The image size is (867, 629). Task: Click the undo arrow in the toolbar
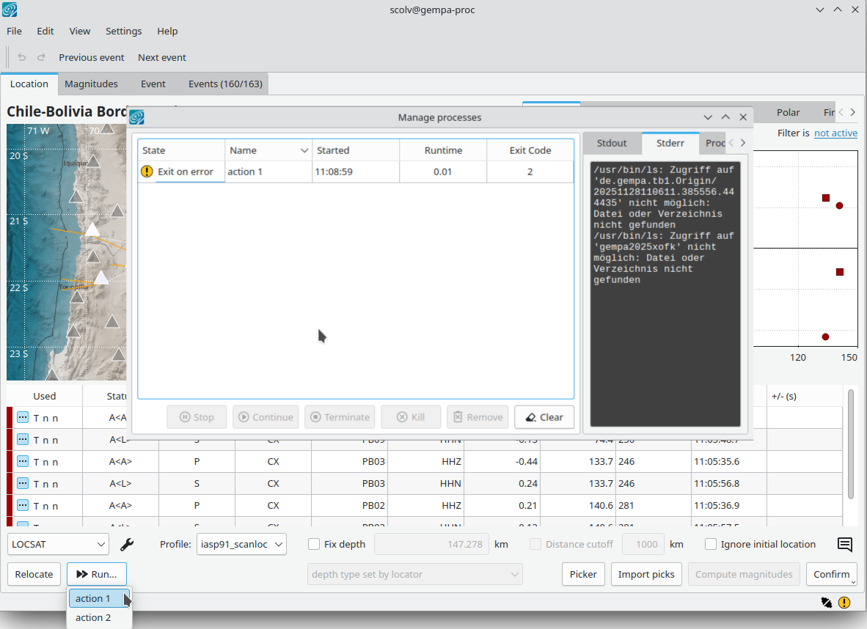(22, 57)
